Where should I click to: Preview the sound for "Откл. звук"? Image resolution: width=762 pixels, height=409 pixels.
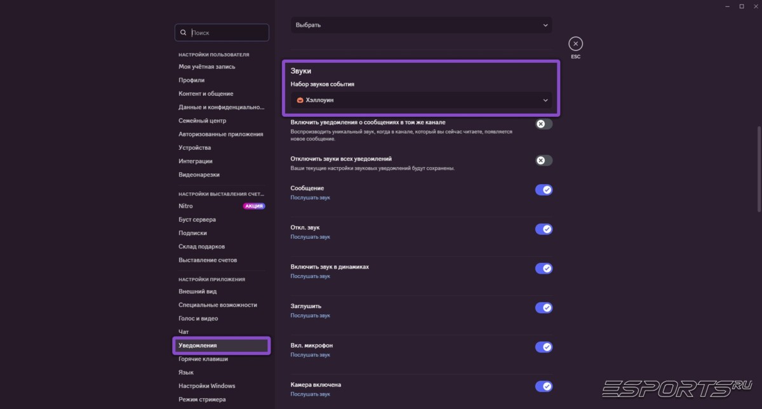click(310, 237)
